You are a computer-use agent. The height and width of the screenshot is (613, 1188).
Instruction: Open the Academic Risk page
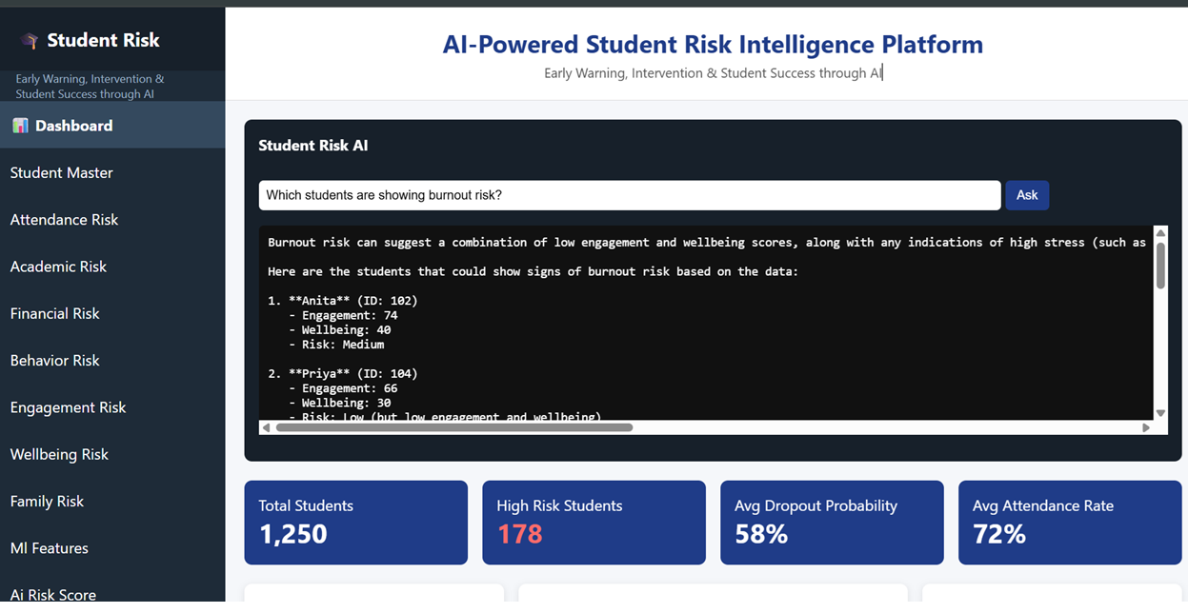pos(60,267)
